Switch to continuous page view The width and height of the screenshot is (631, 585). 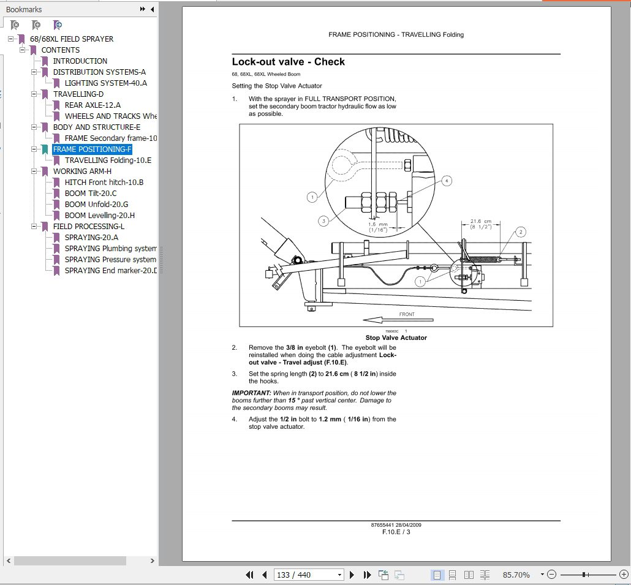coord(452,575)
